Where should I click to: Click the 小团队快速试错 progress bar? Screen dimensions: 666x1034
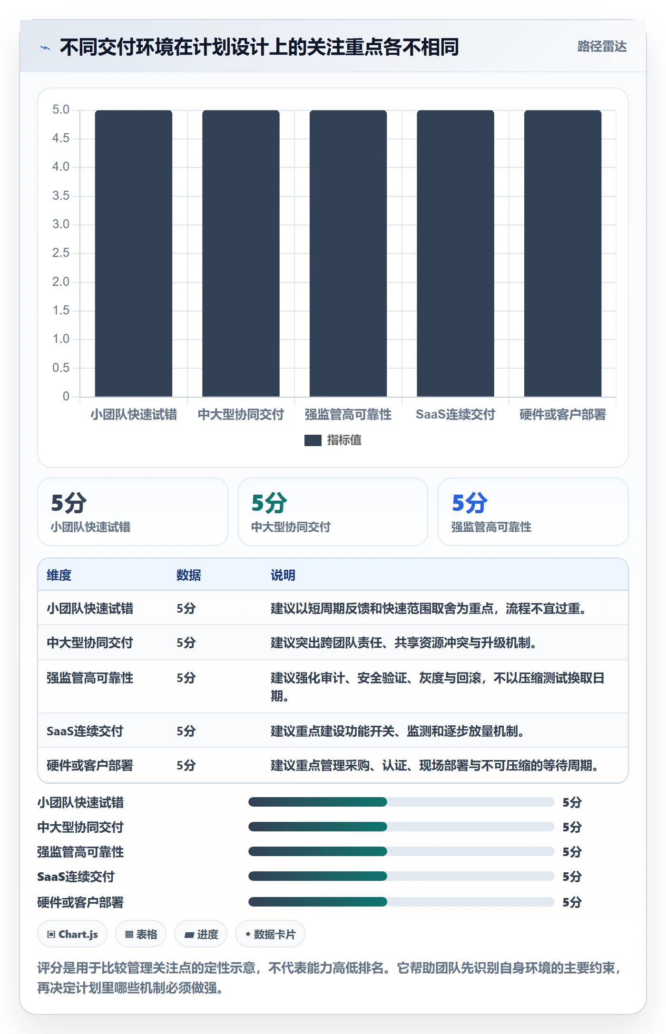coord(402,802)
